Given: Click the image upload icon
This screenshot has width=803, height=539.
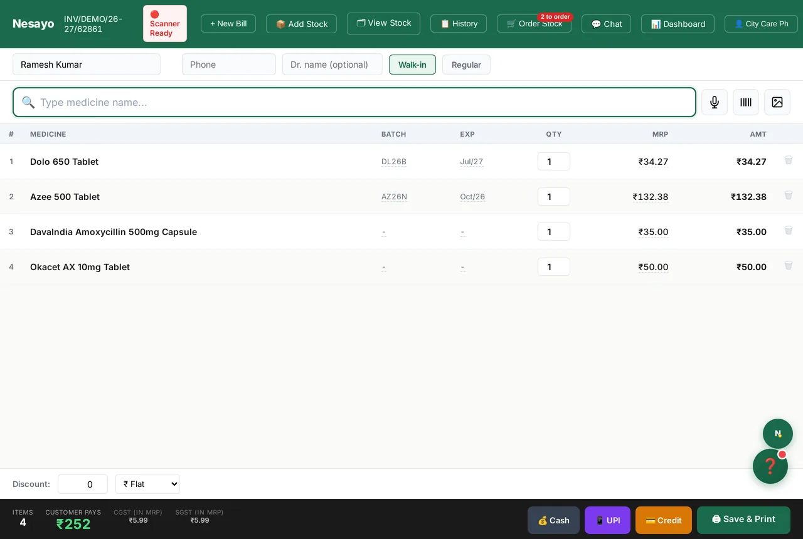Looking at the screenshot, I should click(777, 102).
